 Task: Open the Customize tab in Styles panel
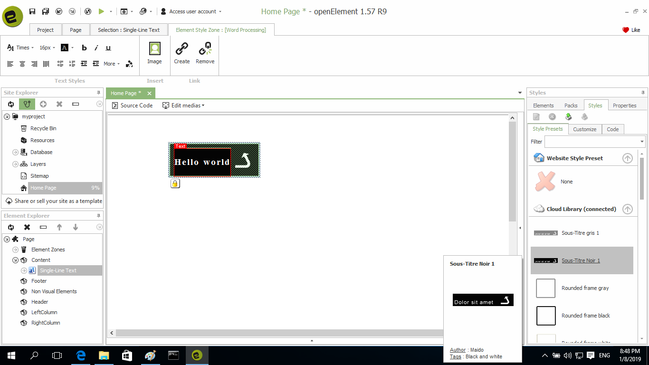click(584, 129)
